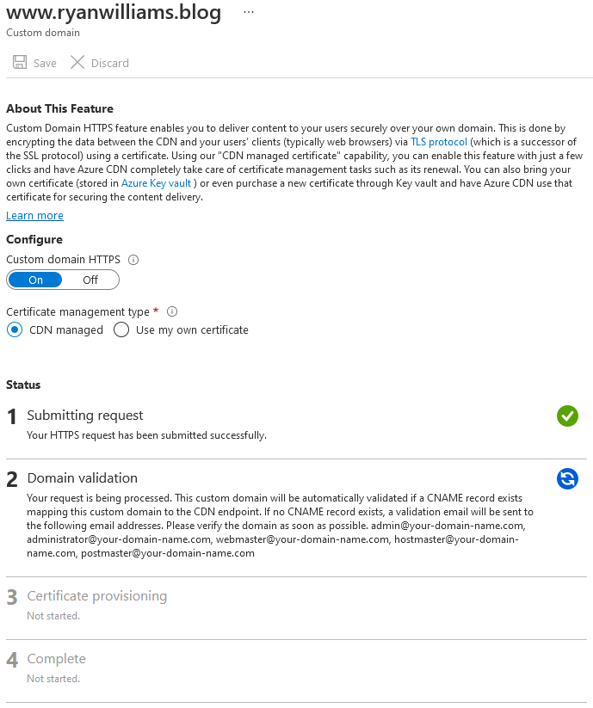Select the CDN managed radio button
The width and height of the screenshot is (593, 708).
click(13, 329)
